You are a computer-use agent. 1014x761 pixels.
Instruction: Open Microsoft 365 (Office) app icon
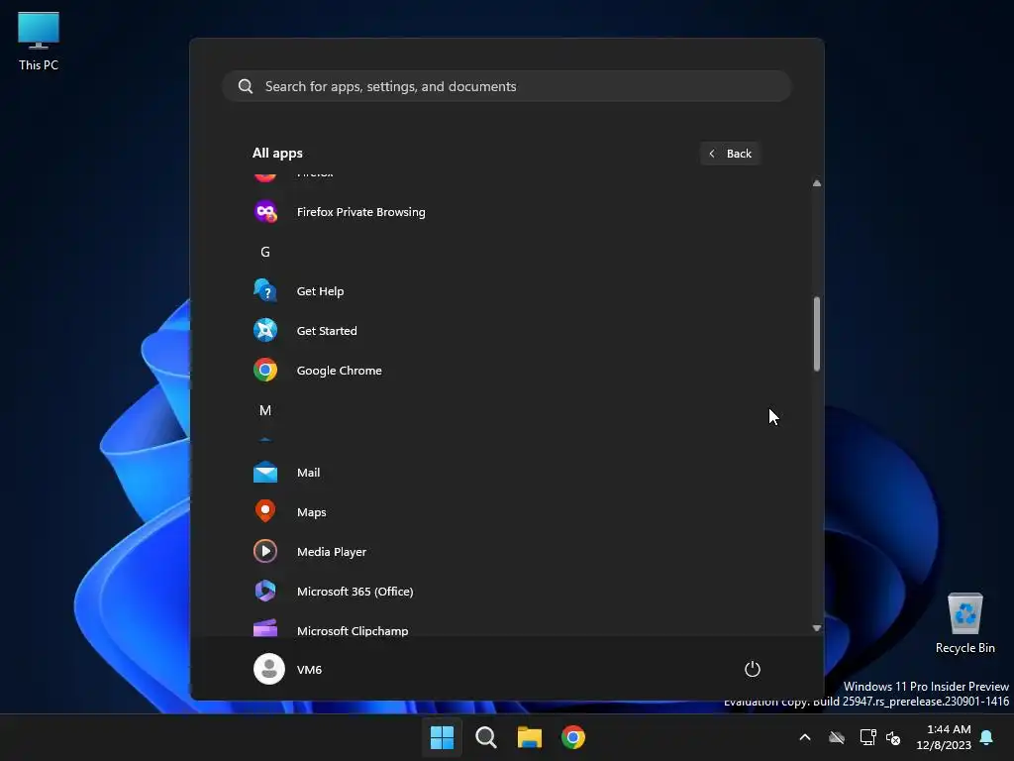(x=265, y=591)
